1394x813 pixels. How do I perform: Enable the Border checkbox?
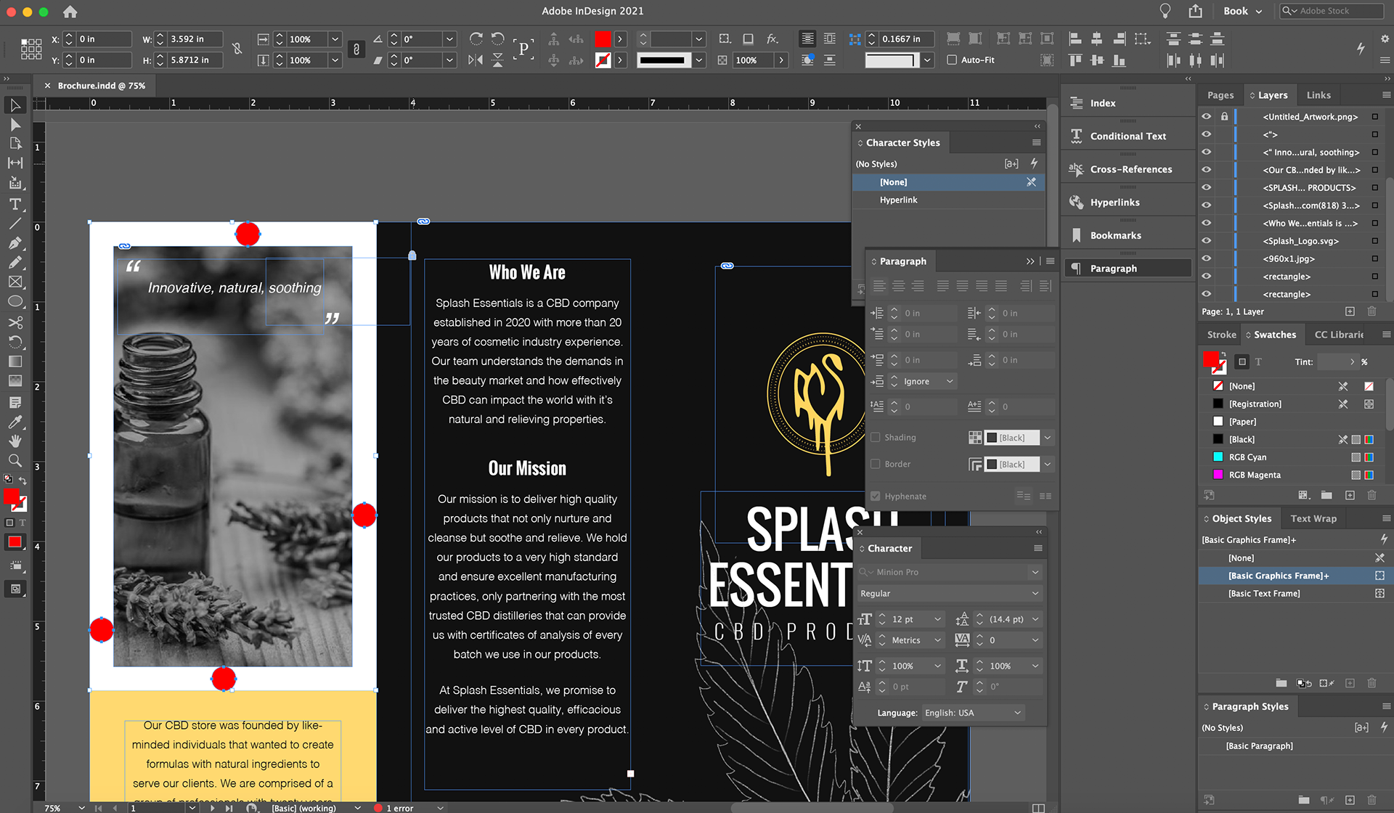pyautogui.click(x=876, y=465)
